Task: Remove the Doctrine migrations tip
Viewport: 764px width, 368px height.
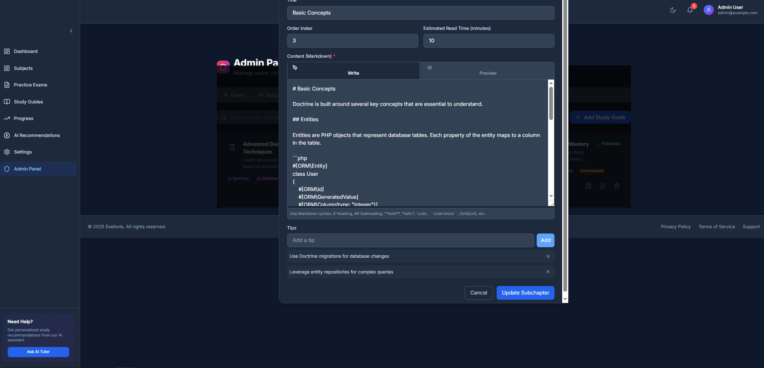Action: (548, 256)
